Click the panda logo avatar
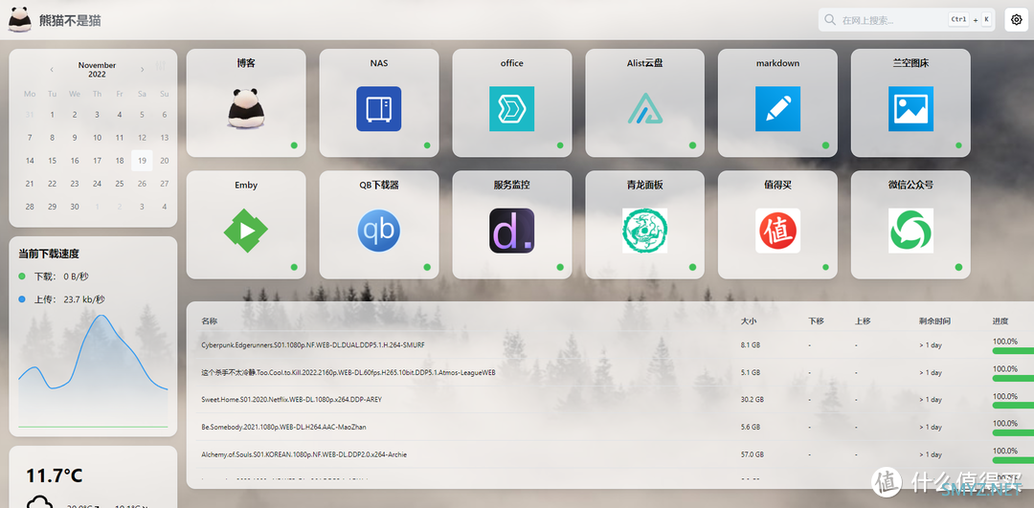 (18, 20)
